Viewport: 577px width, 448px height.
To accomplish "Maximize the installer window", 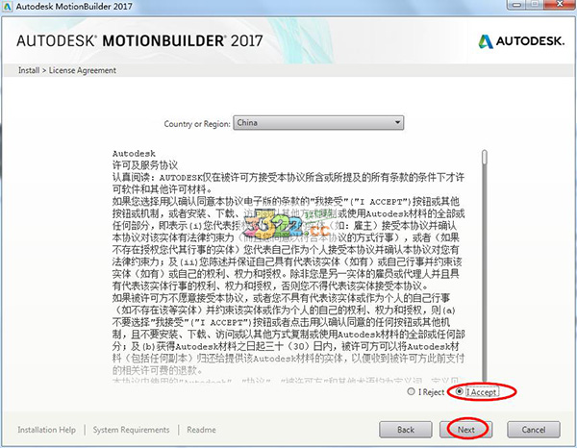I will point(535,5).
